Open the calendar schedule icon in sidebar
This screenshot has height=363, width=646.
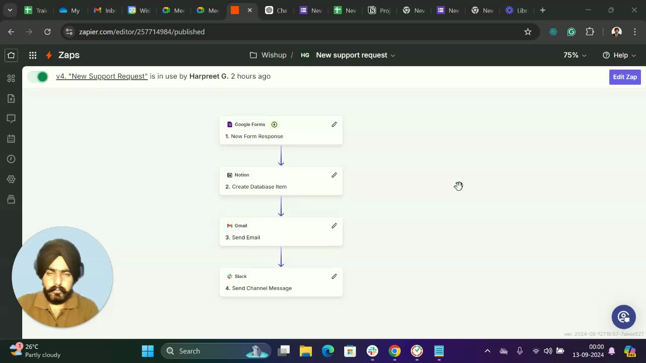(x=11, y=139)
